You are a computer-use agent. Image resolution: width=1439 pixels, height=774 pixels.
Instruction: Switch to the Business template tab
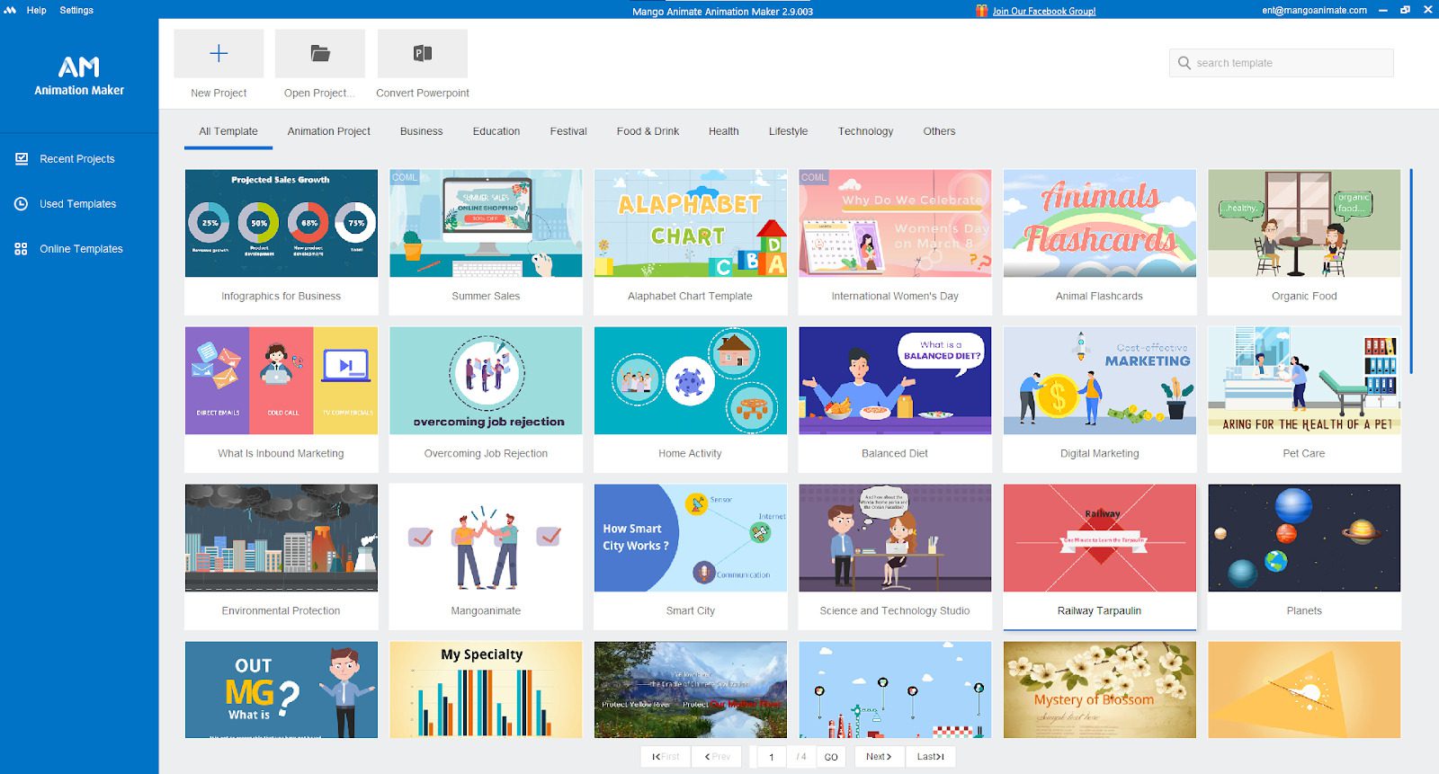(421, 131)
